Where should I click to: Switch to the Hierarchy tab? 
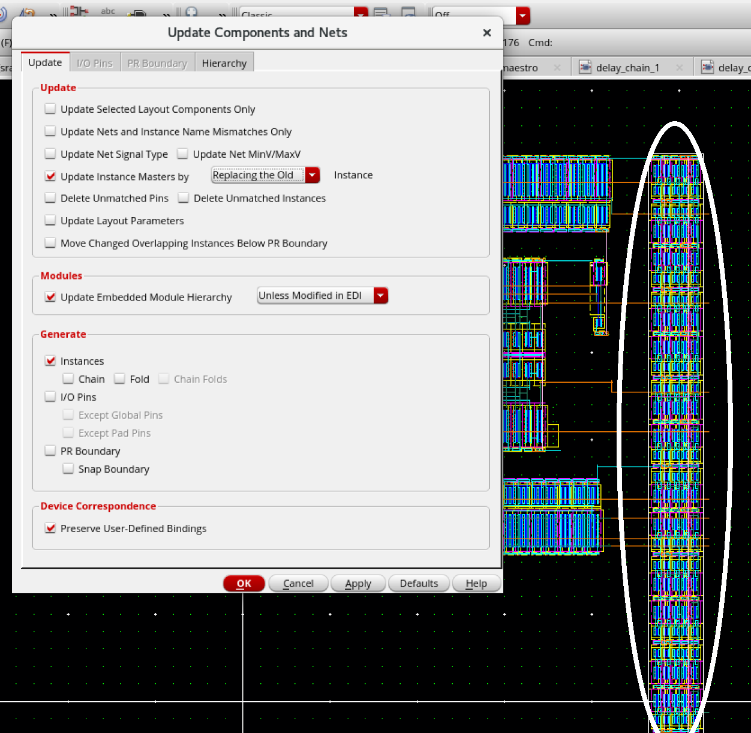point(224,62)
